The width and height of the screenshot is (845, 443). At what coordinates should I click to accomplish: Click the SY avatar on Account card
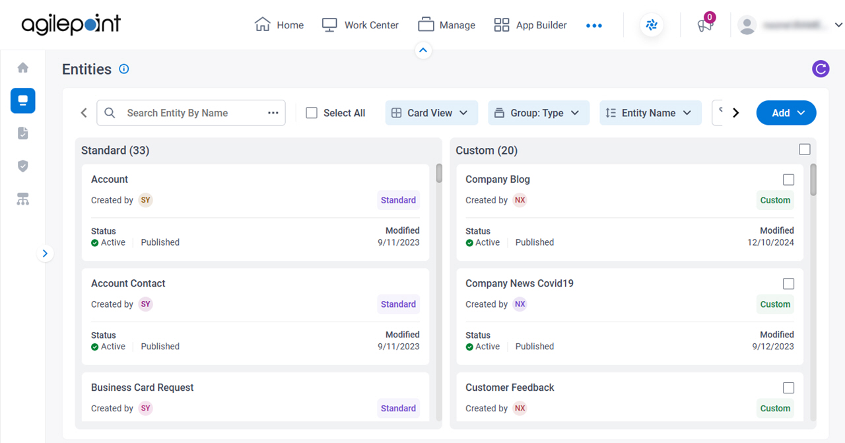pos(145,200)
